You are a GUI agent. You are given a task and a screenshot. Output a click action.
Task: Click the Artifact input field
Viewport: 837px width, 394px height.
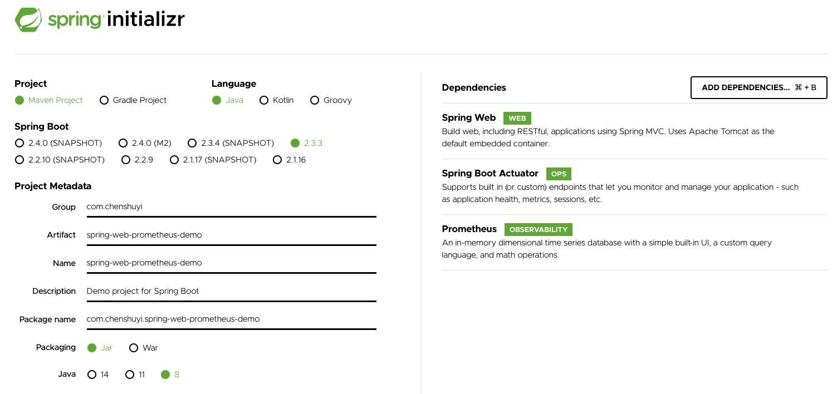231,235
